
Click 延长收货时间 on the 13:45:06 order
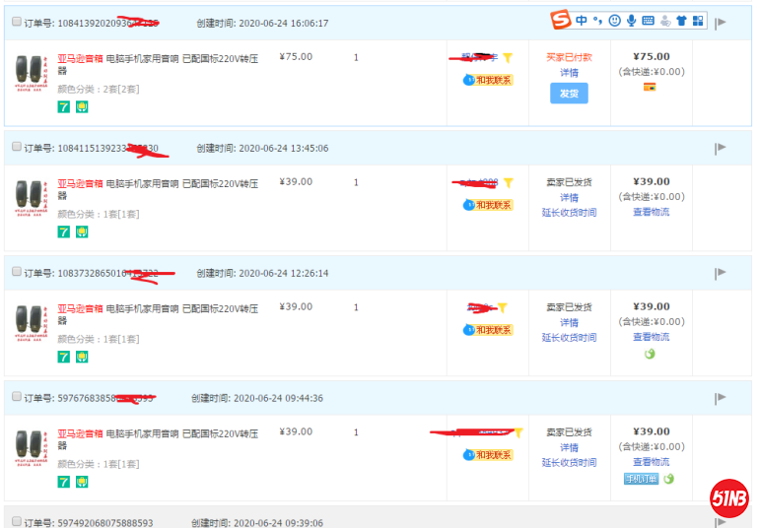(x=569, y=213)
